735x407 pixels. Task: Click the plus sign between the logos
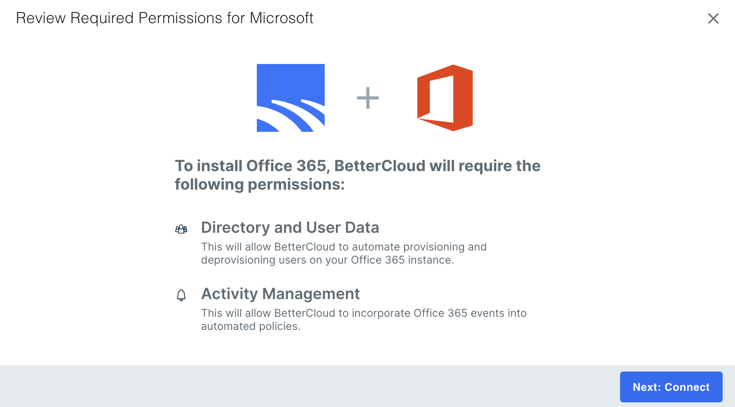click(x=367, y=98)
